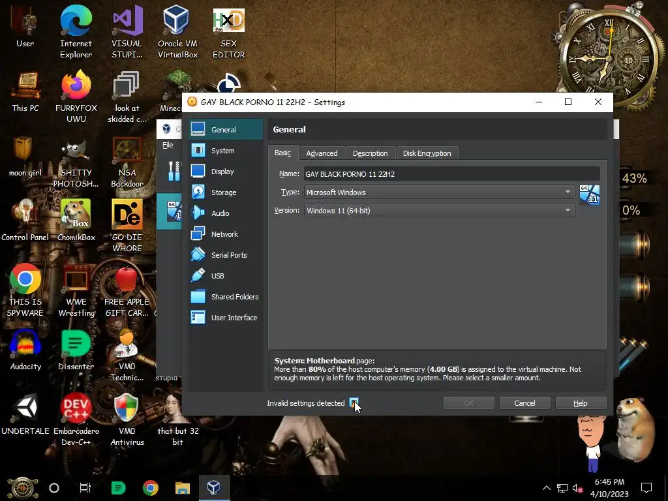Open the Embarcadero Dev-C++ desktop shortcut

[x=76, y=419]
